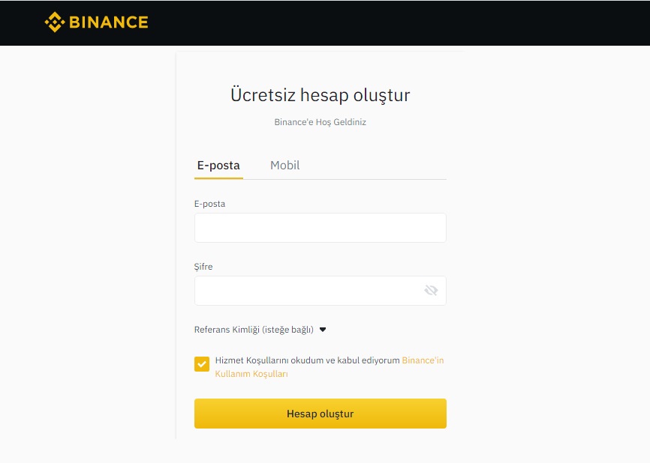Click into the Şifre password field
650x463 pixels.
pos(308,291)
